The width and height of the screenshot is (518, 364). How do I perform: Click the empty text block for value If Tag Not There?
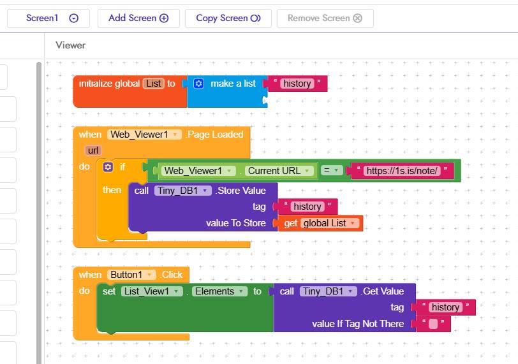tap(433, 324)
